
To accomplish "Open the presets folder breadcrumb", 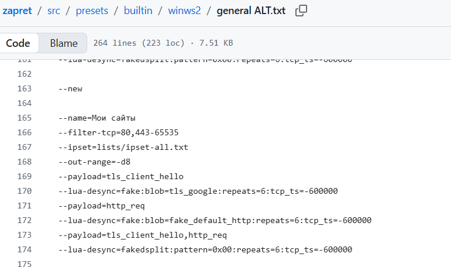I will (x=92, y=11).
